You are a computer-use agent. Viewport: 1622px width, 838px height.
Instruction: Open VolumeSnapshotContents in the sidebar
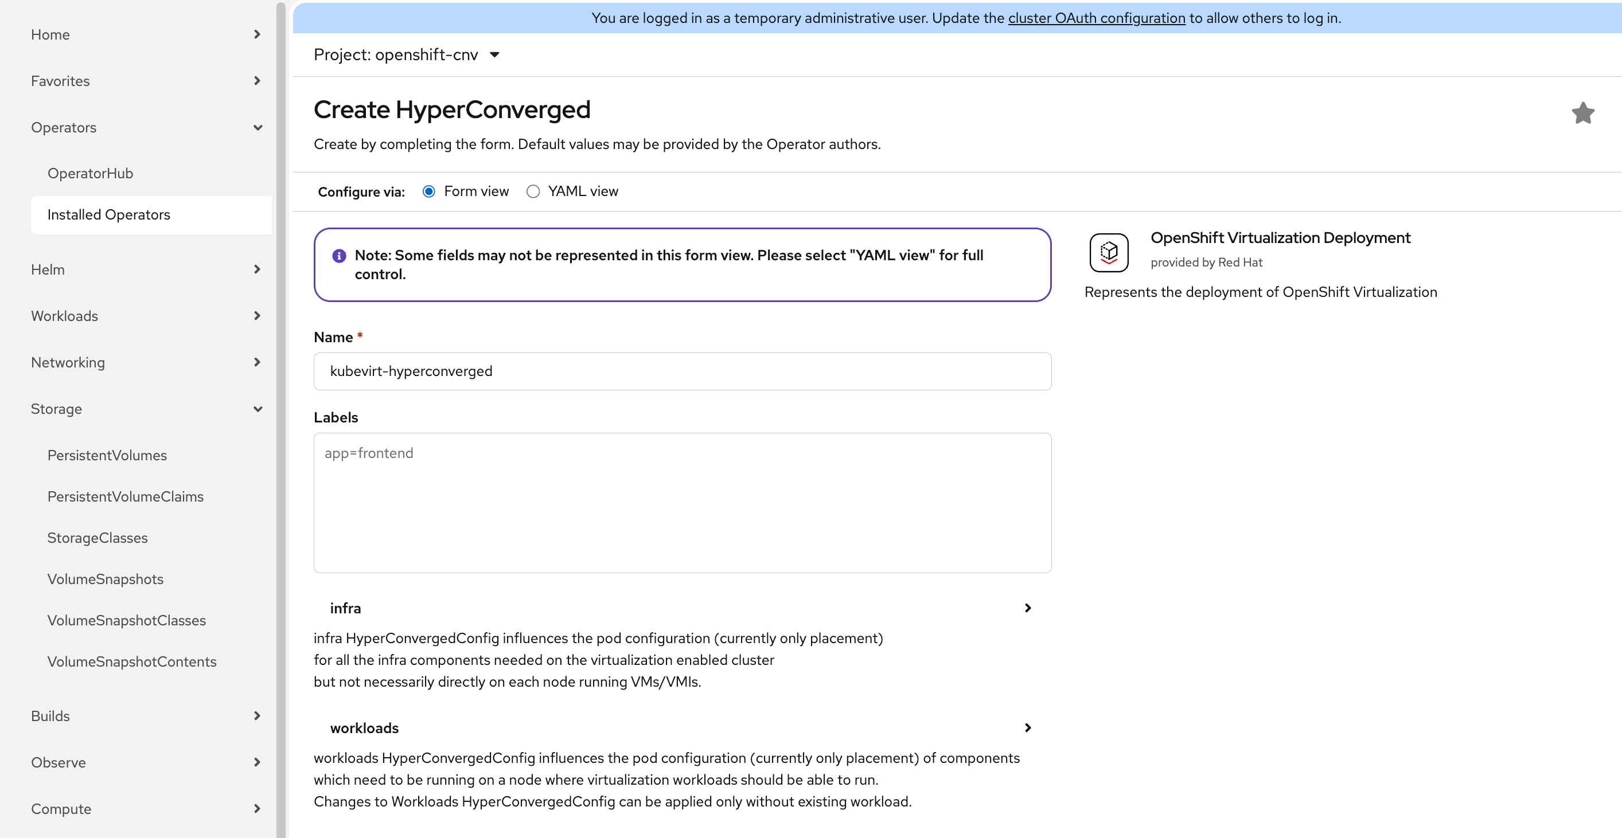point(151,661)
